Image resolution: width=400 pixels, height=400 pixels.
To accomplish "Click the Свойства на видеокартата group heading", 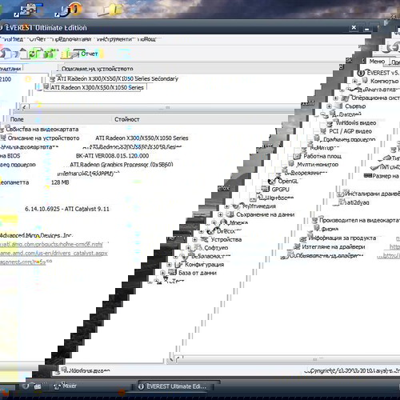I will pos(42,130).
